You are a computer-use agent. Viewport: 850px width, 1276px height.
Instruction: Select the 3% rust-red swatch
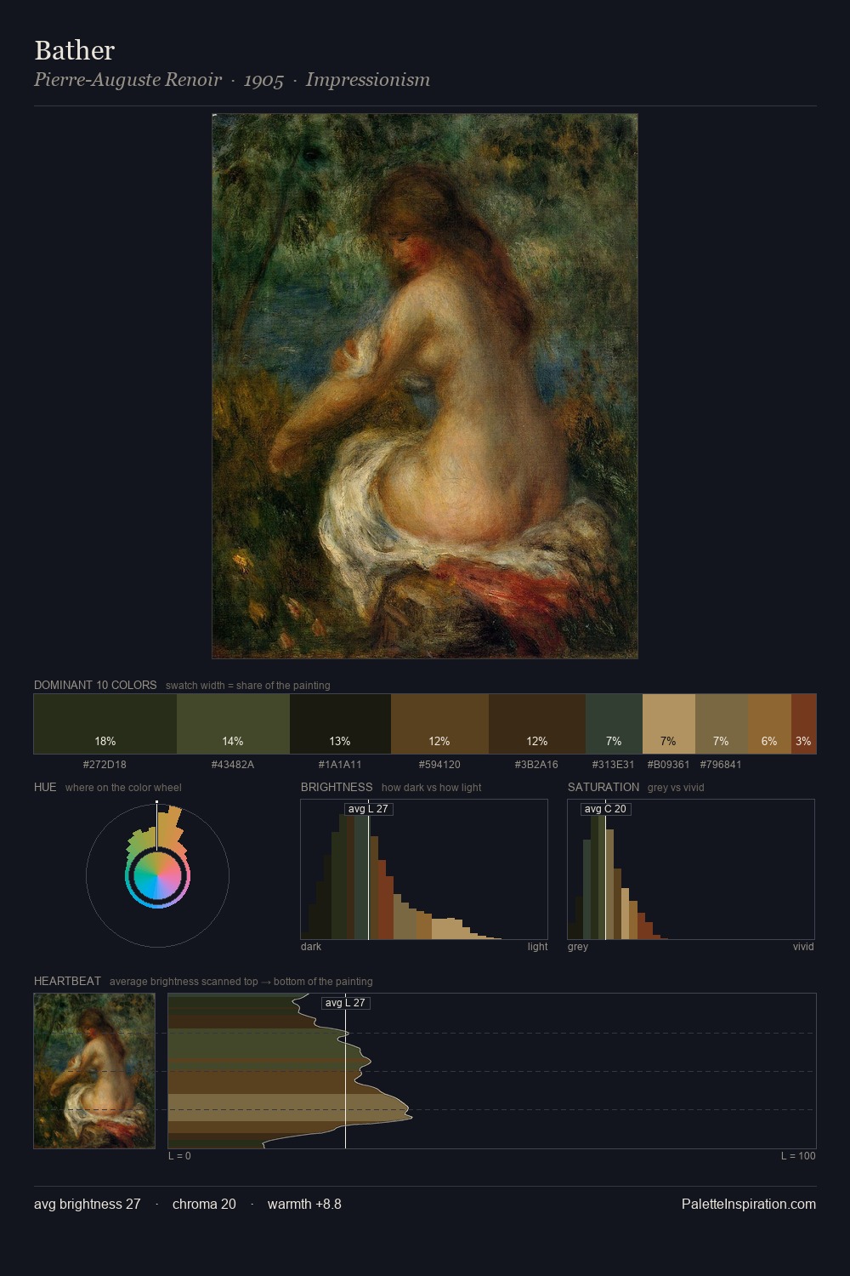803,724
